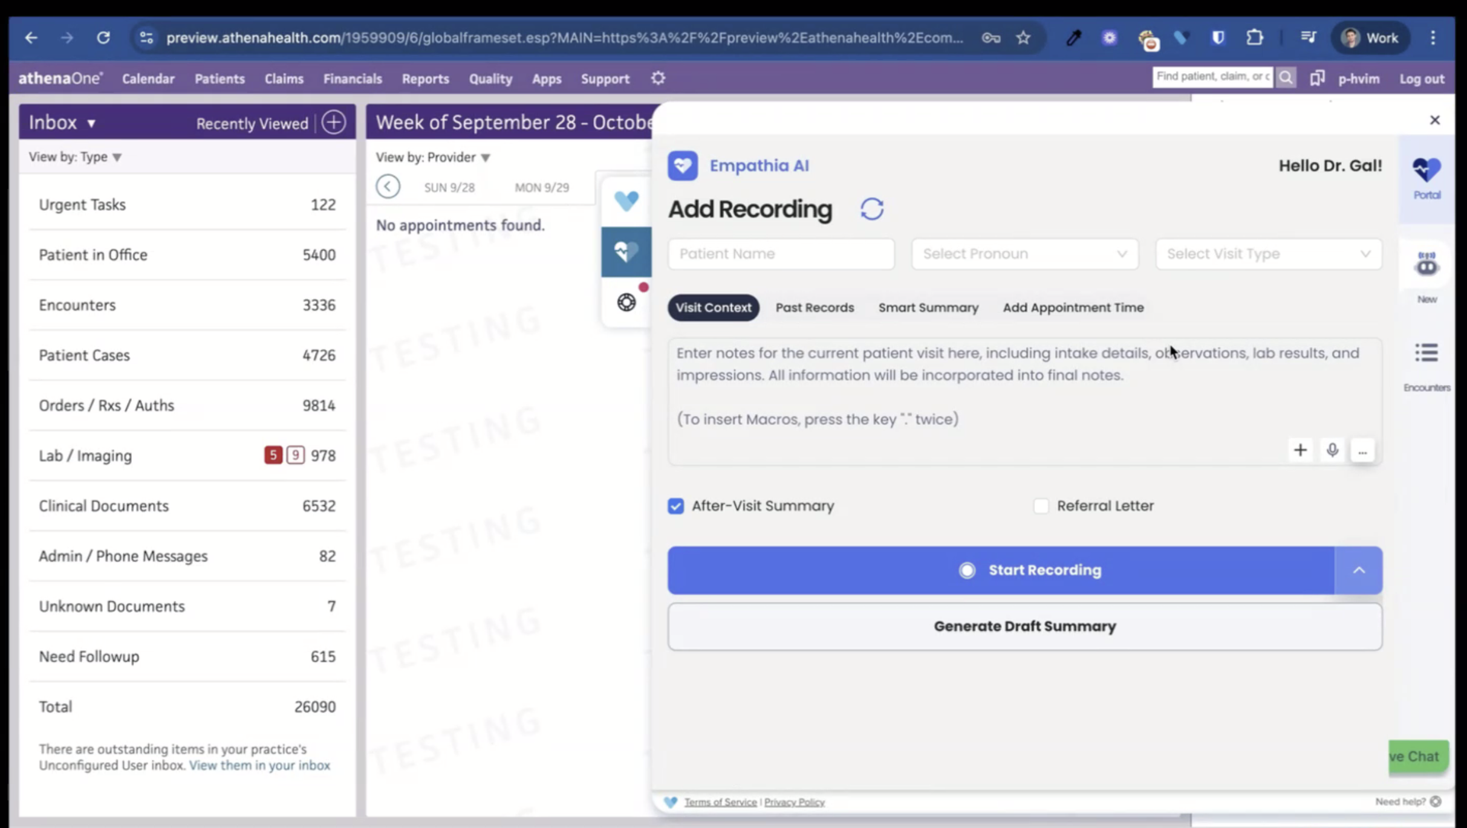Click the athenaOne settings gear icon

pos(658,79)
